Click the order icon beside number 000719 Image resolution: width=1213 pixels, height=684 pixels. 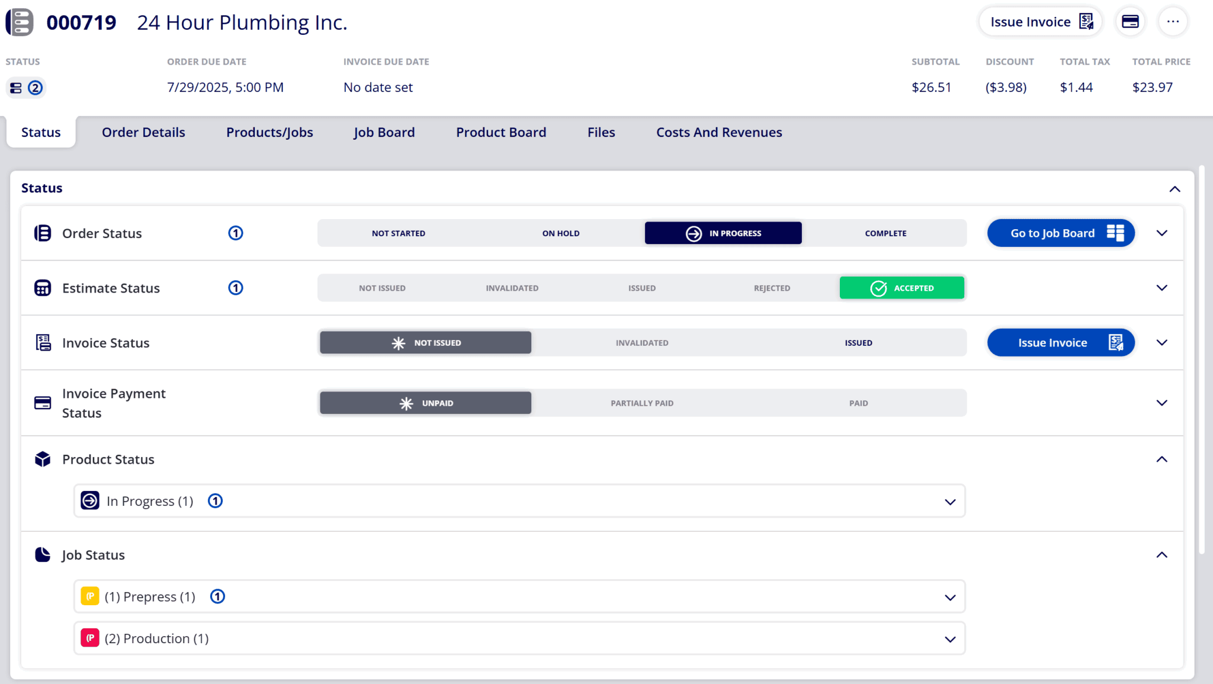[x=20, y=21]
